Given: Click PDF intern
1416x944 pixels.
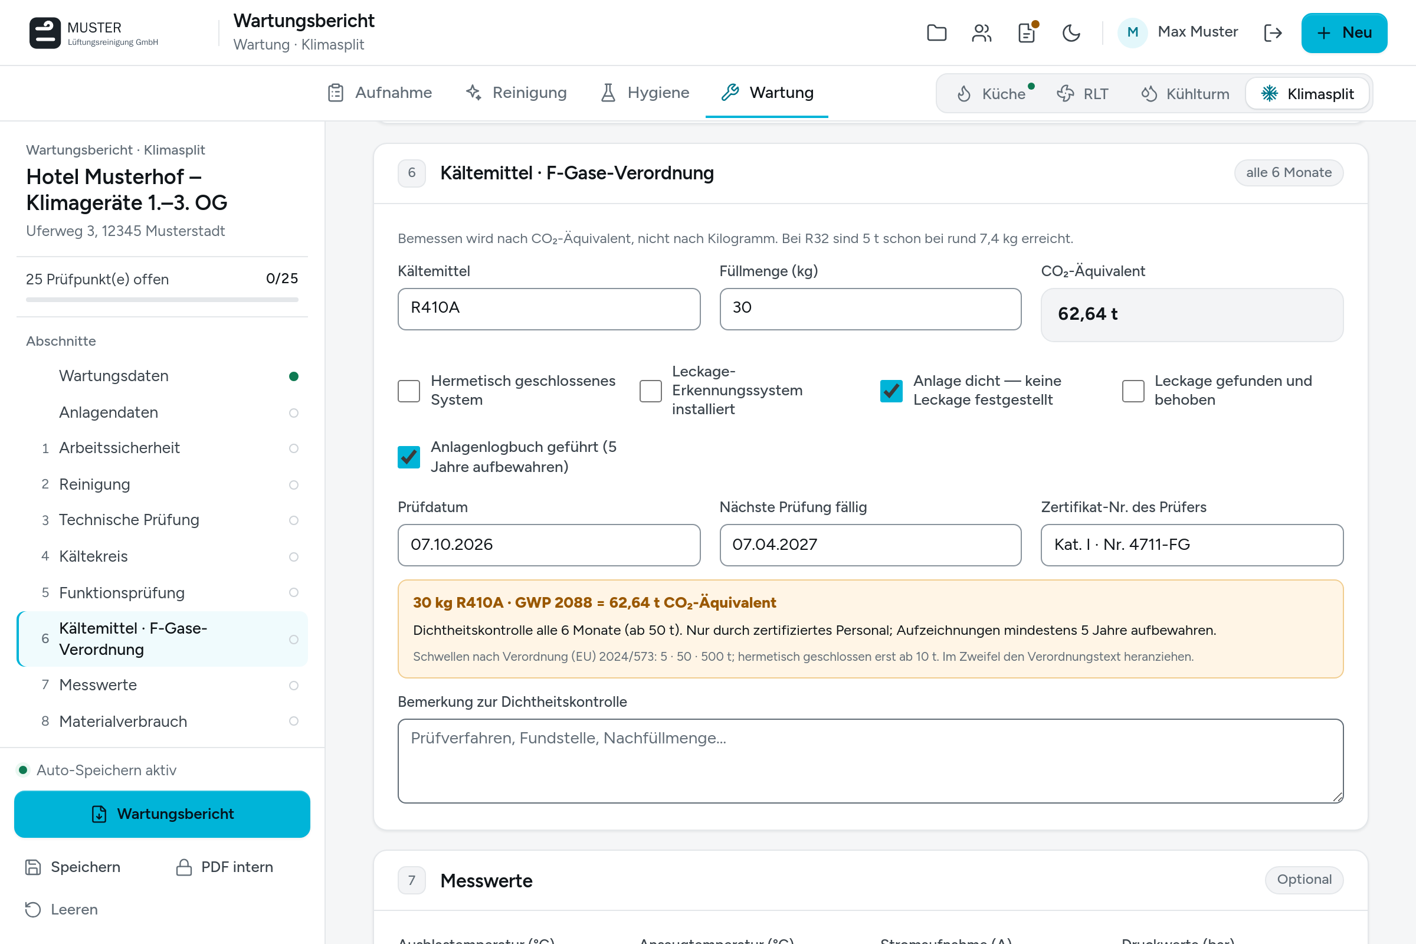Looking at the screenshot, I should (225, 867).
